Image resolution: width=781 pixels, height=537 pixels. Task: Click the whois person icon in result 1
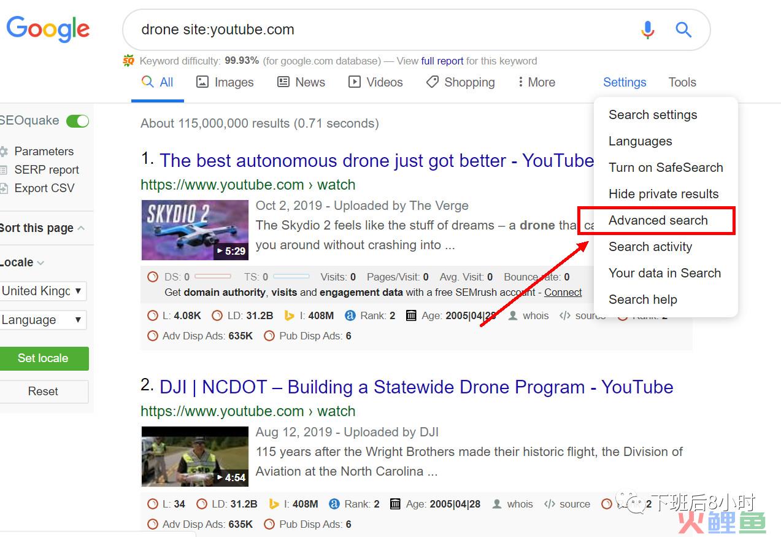click(x=512, y=315)
